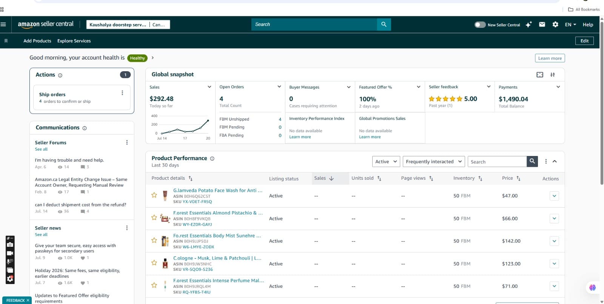Click the Product Performance search magnifier button
Screen dimensions: 604x304
point(532,161)
